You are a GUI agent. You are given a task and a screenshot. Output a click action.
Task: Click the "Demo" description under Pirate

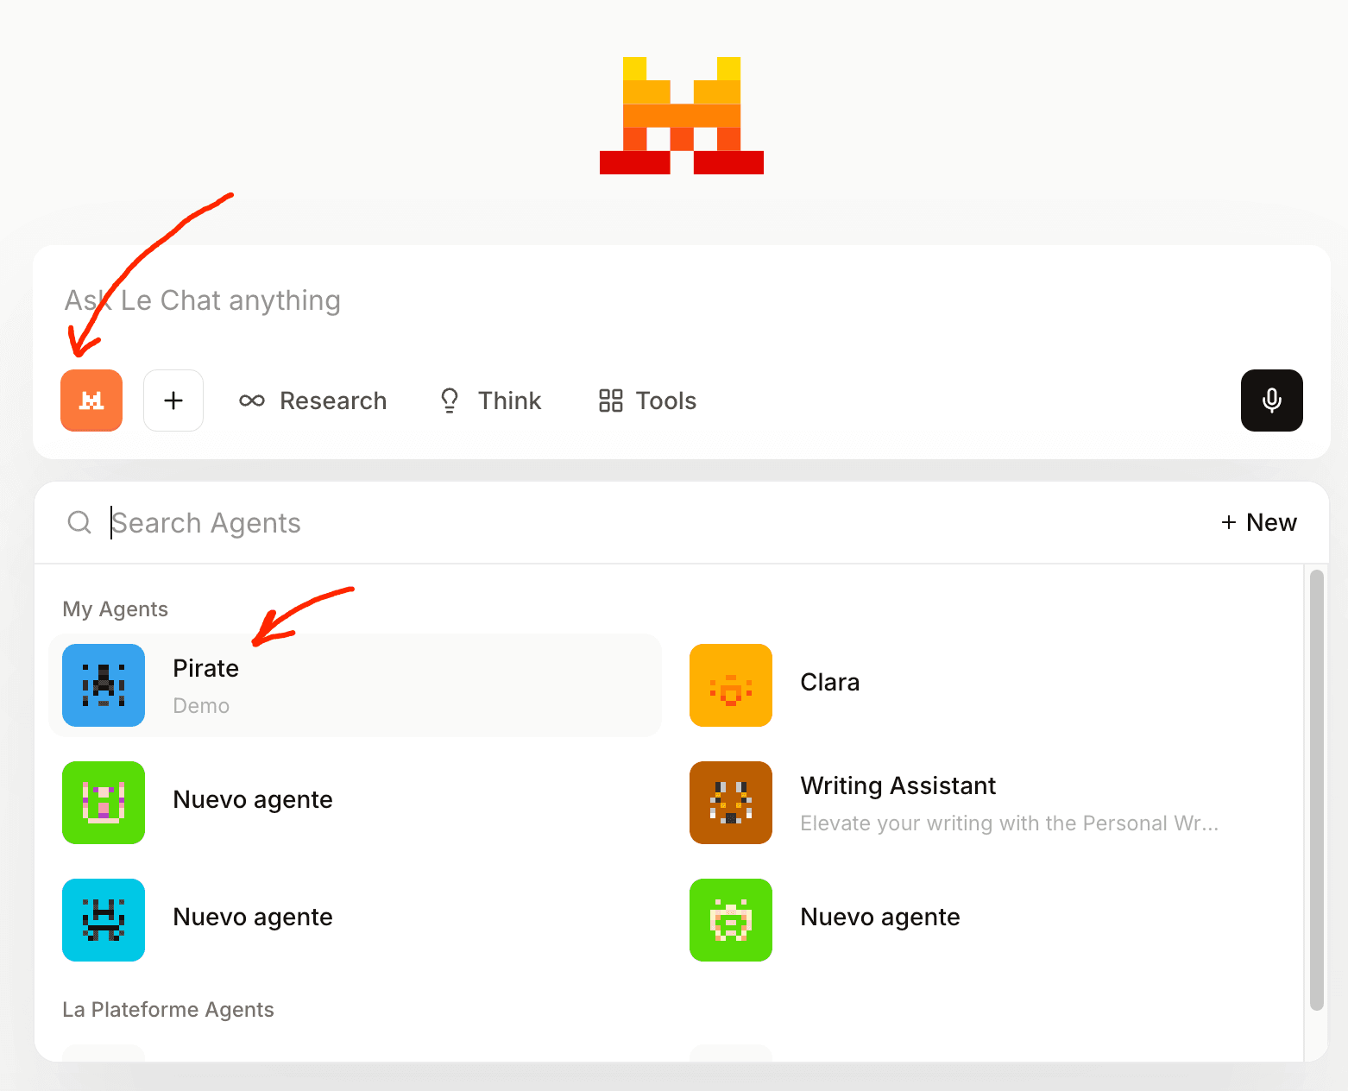(201, 706)
